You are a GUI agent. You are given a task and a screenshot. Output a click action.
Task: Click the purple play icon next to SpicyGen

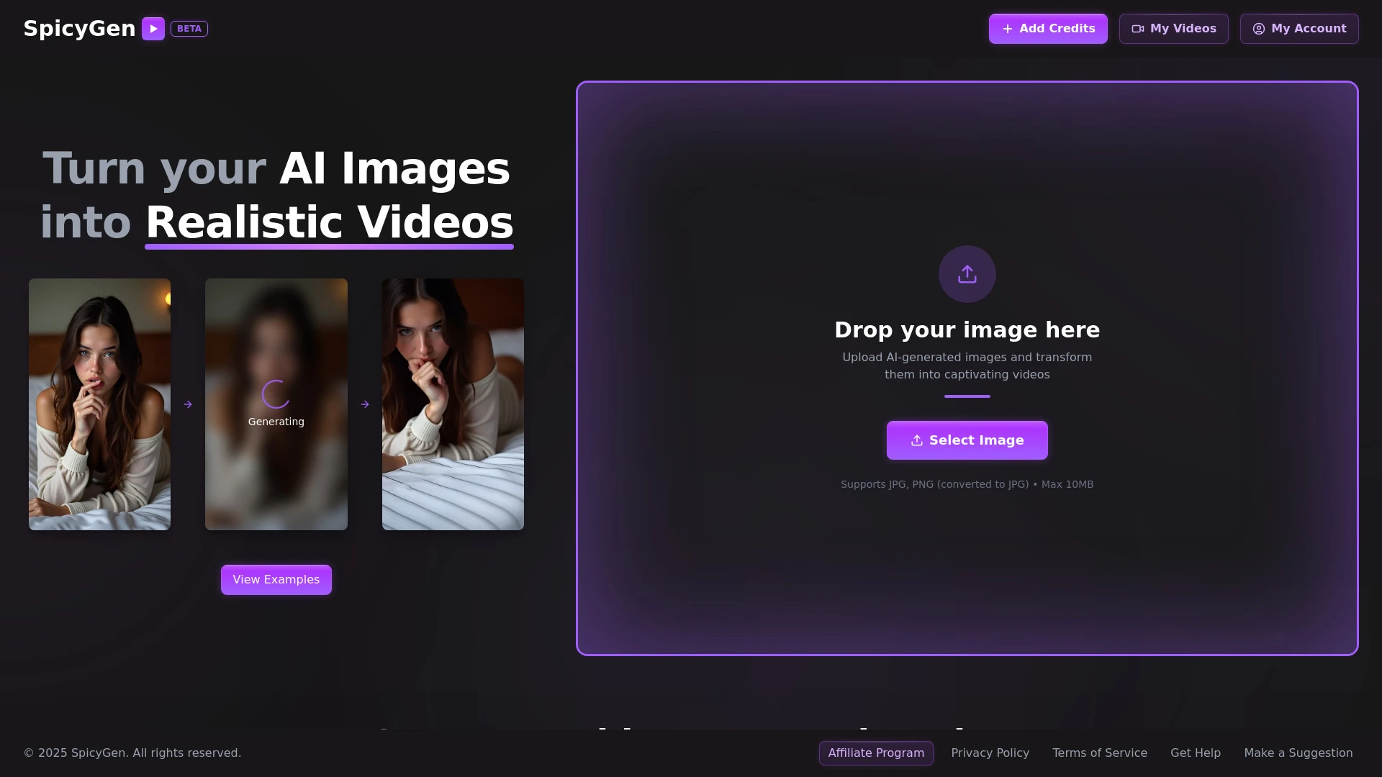click(x=153, y=29)
